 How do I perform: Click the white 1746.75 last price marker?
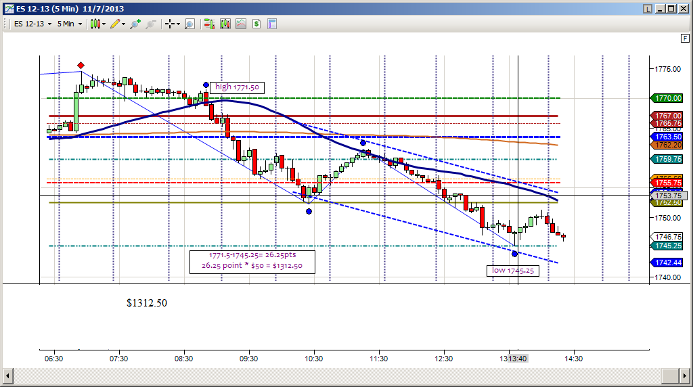click(667, 237)
